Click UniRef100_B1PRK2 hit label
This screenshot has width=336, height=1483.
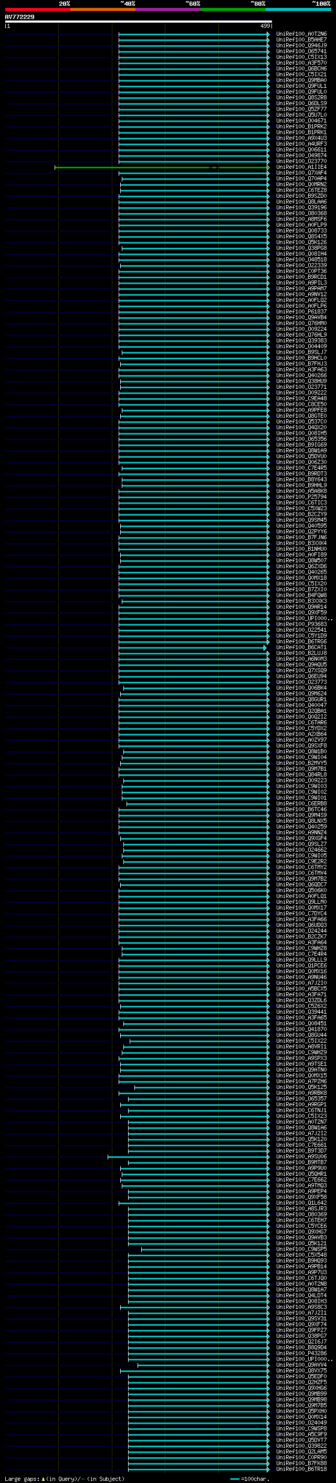(301, 127)
